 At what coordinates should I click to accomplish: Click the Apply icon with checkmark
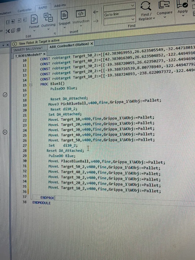[182, 4]
